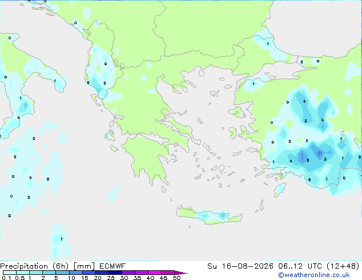This screenshot has height=280, width=362.
Task: Click the "10" legend scale label
Action: (71, 278)
